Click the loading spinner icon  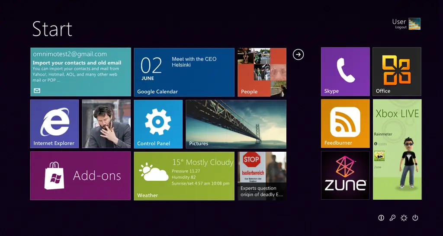tap(404, 218)
